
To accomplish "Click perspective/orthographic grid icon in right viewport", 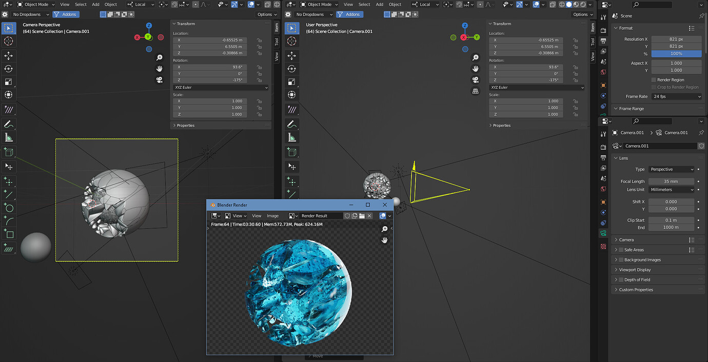I will [476, 91].
